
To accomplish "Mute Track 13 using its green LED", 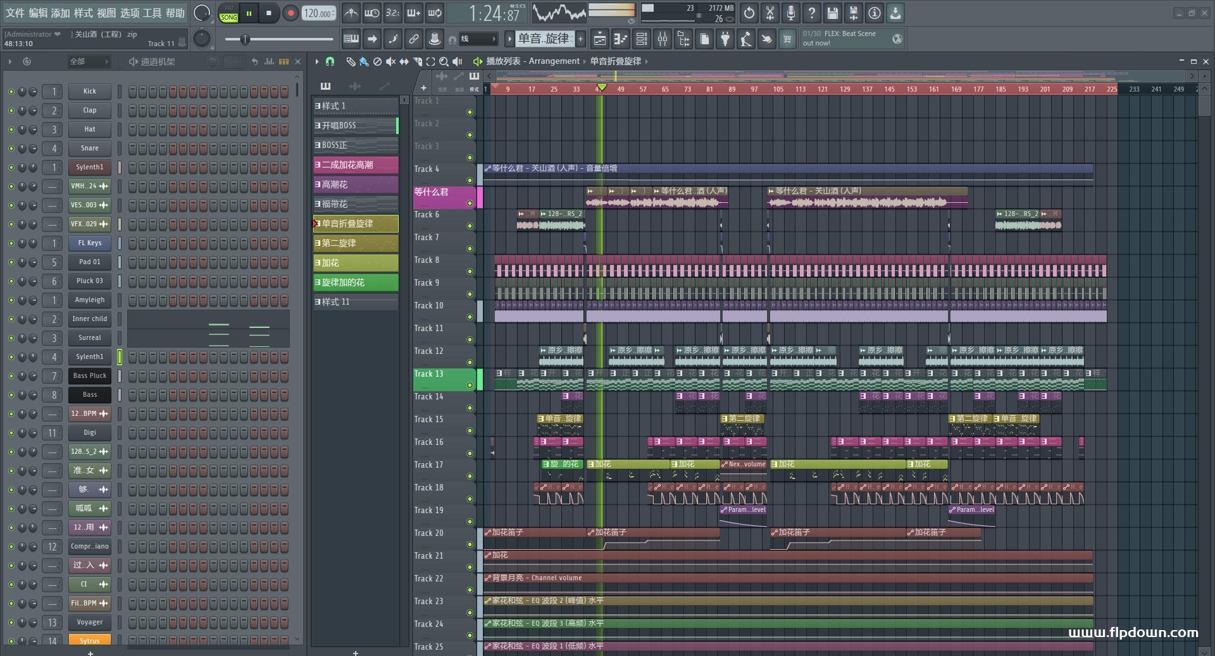I will point(470,385).
